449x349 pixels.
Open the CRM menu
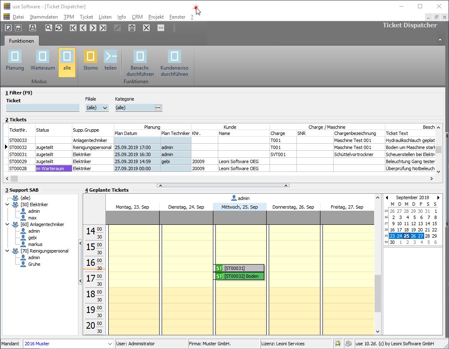[x=137, y=17]
